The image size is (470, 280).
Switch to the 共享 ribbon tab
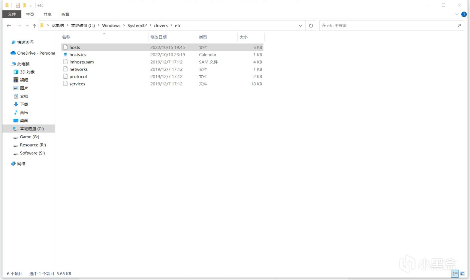pos(47,14)
